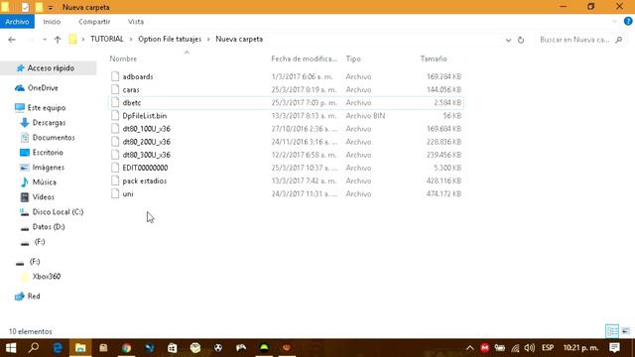Open the Descargas folder
Image resolution: width=635 pixels, height=357 pixels.
[49, 123]
